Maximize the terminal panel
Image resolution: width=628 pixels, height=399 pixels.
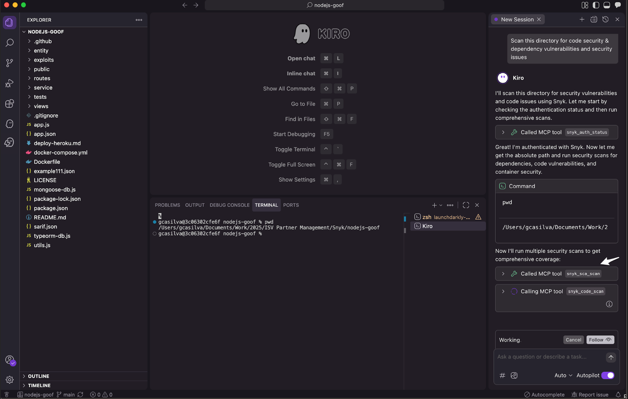[466, 205]
